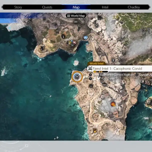Select the Map tab
Screen dimensions: 152x152
[76, 7]
